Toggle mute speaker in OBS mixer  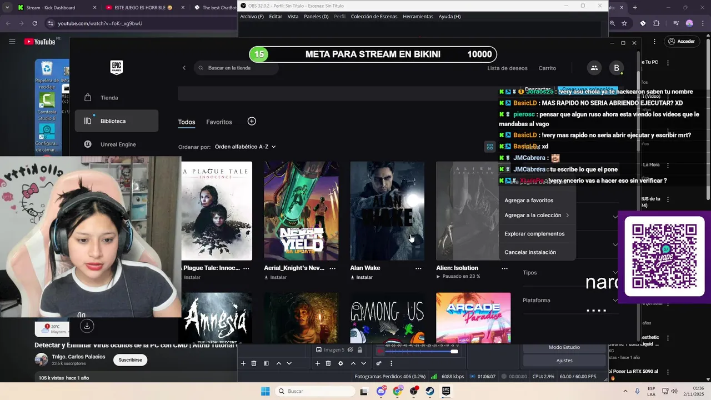coord(380,351)
